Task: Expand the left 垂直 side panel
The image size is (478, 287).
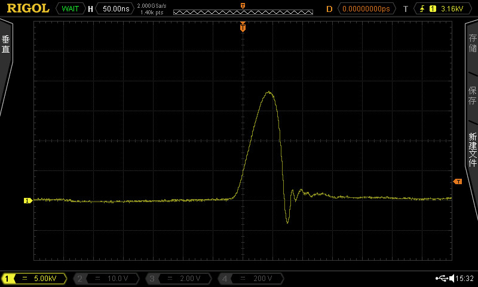Action: click(x=6, y=45)
